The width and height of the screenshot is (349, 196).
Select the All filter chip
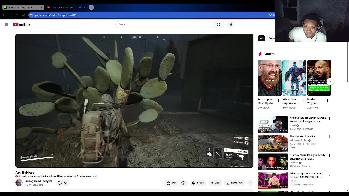pos(261,38)
